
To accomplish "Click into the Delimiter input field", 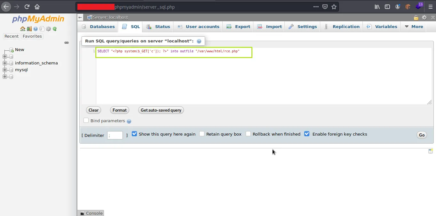I will (x=115, y=135).
